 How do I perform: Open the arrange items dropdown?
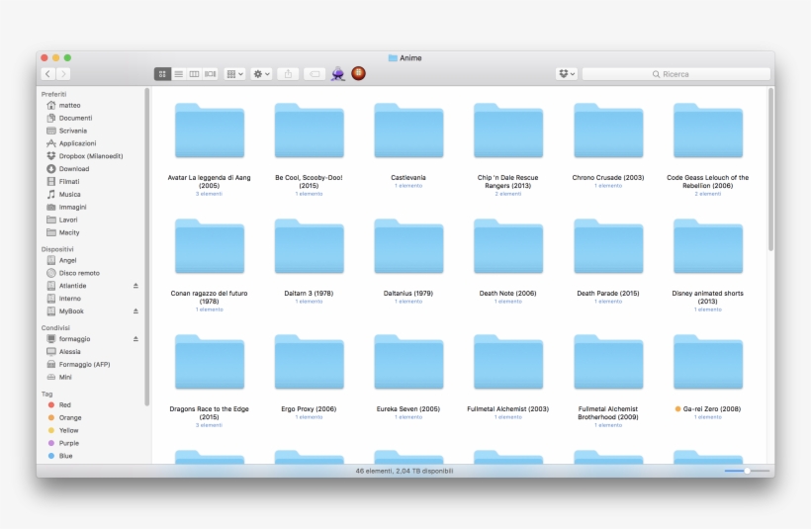point(234,74)
